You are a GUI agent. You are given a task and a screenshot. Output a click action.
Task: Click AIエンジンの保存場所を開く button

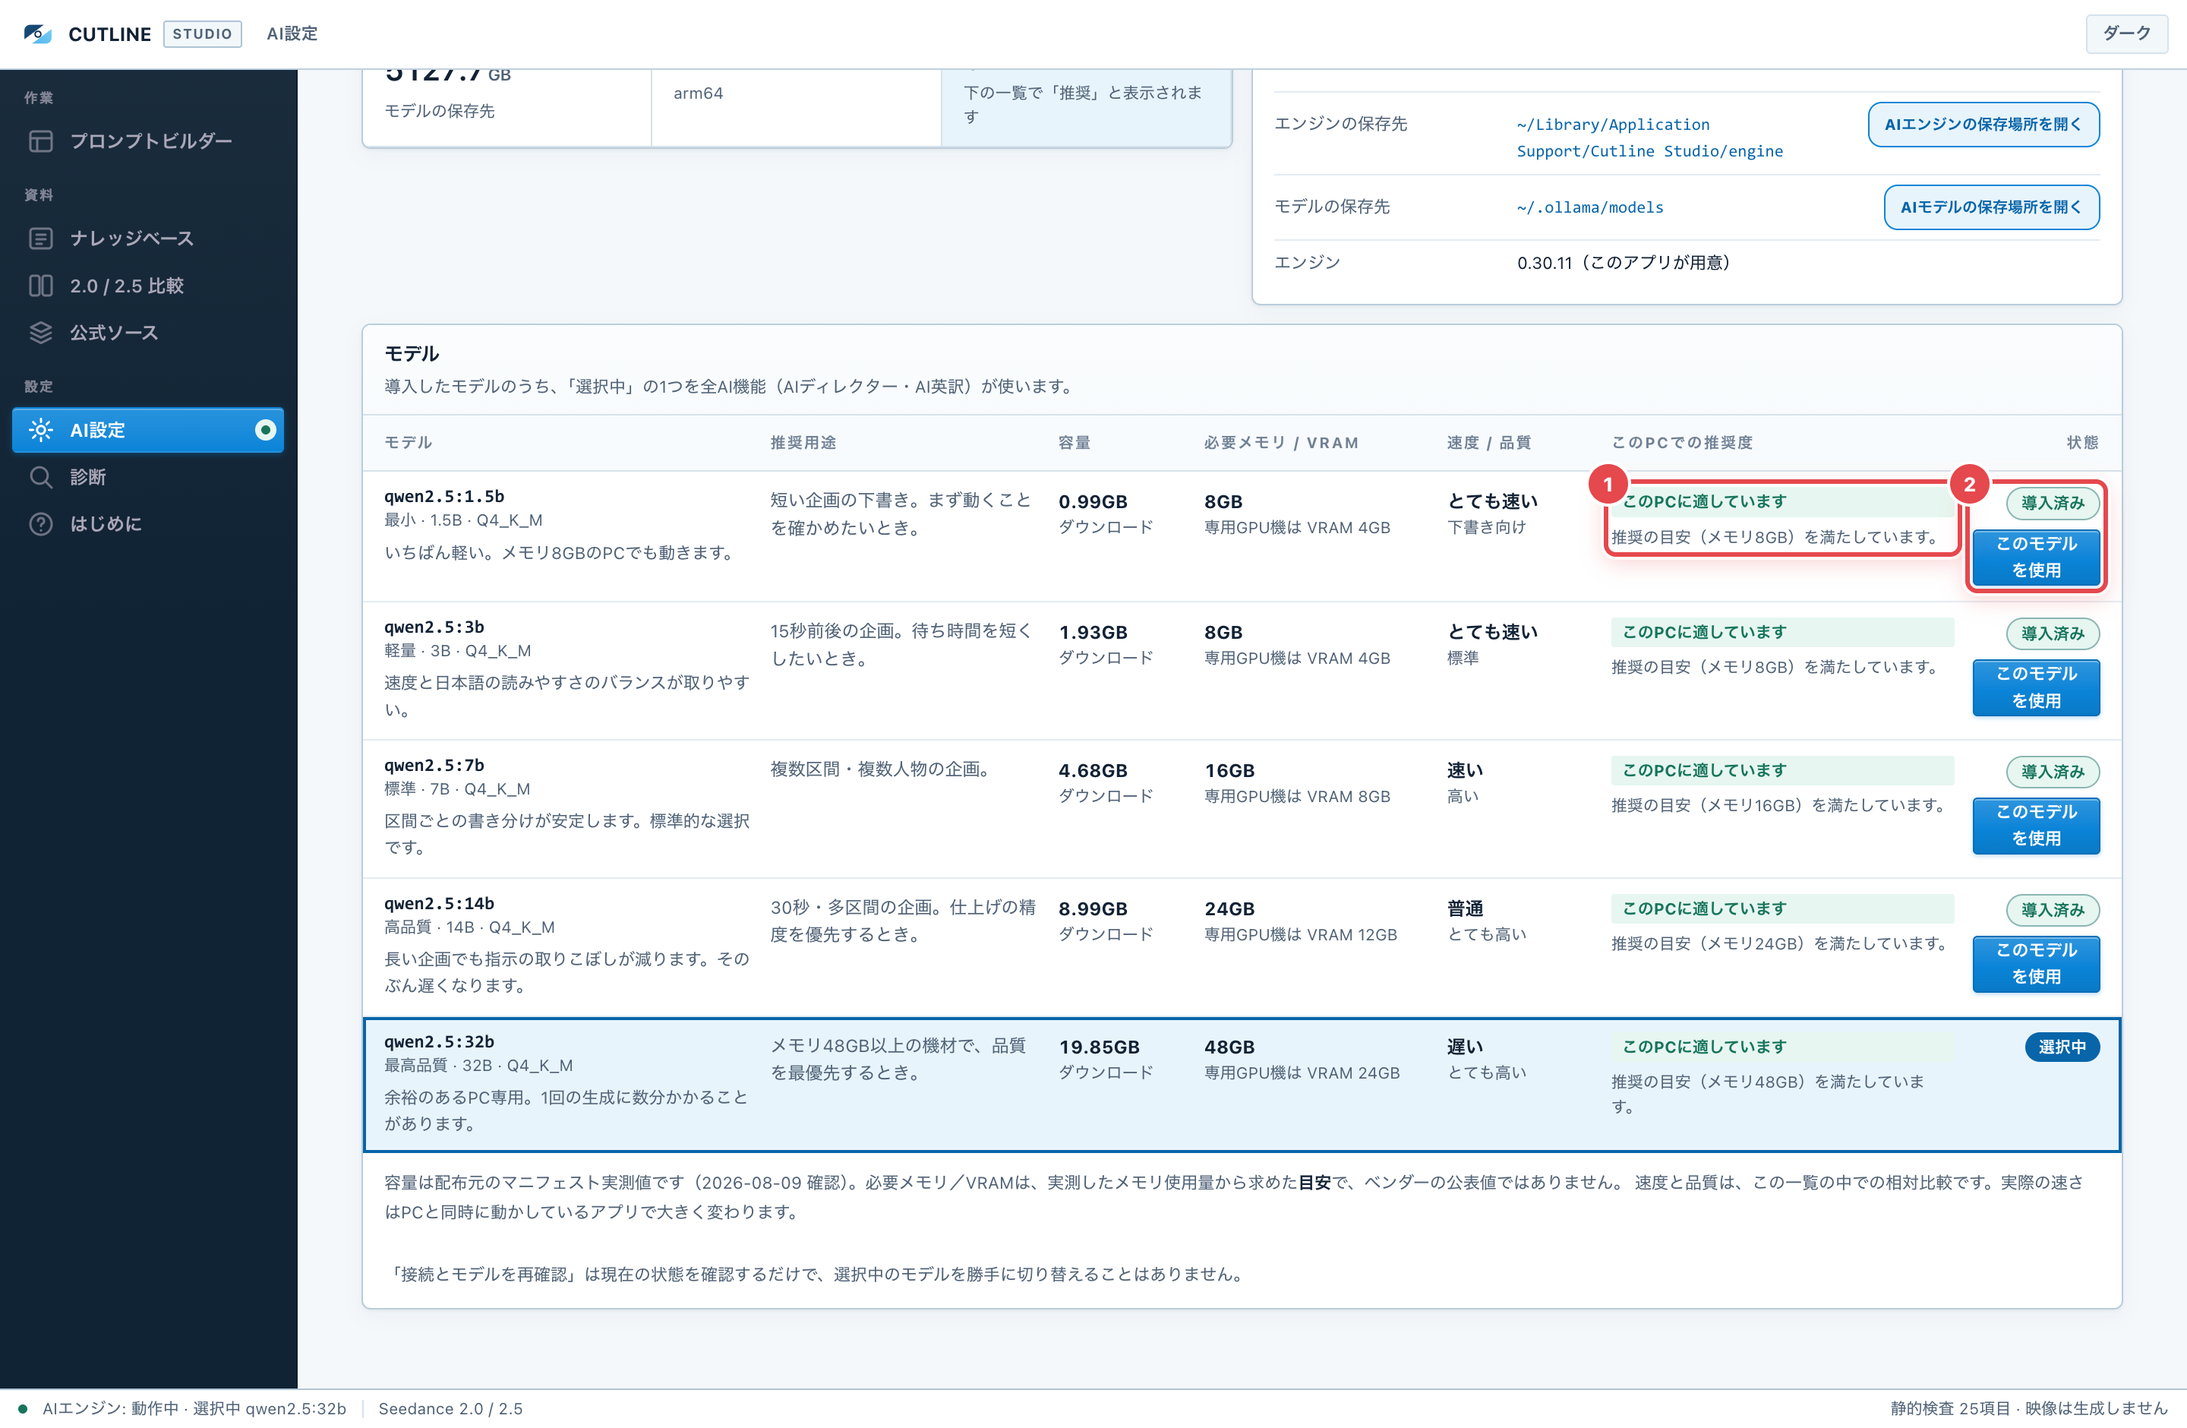tap(1983, 124)
